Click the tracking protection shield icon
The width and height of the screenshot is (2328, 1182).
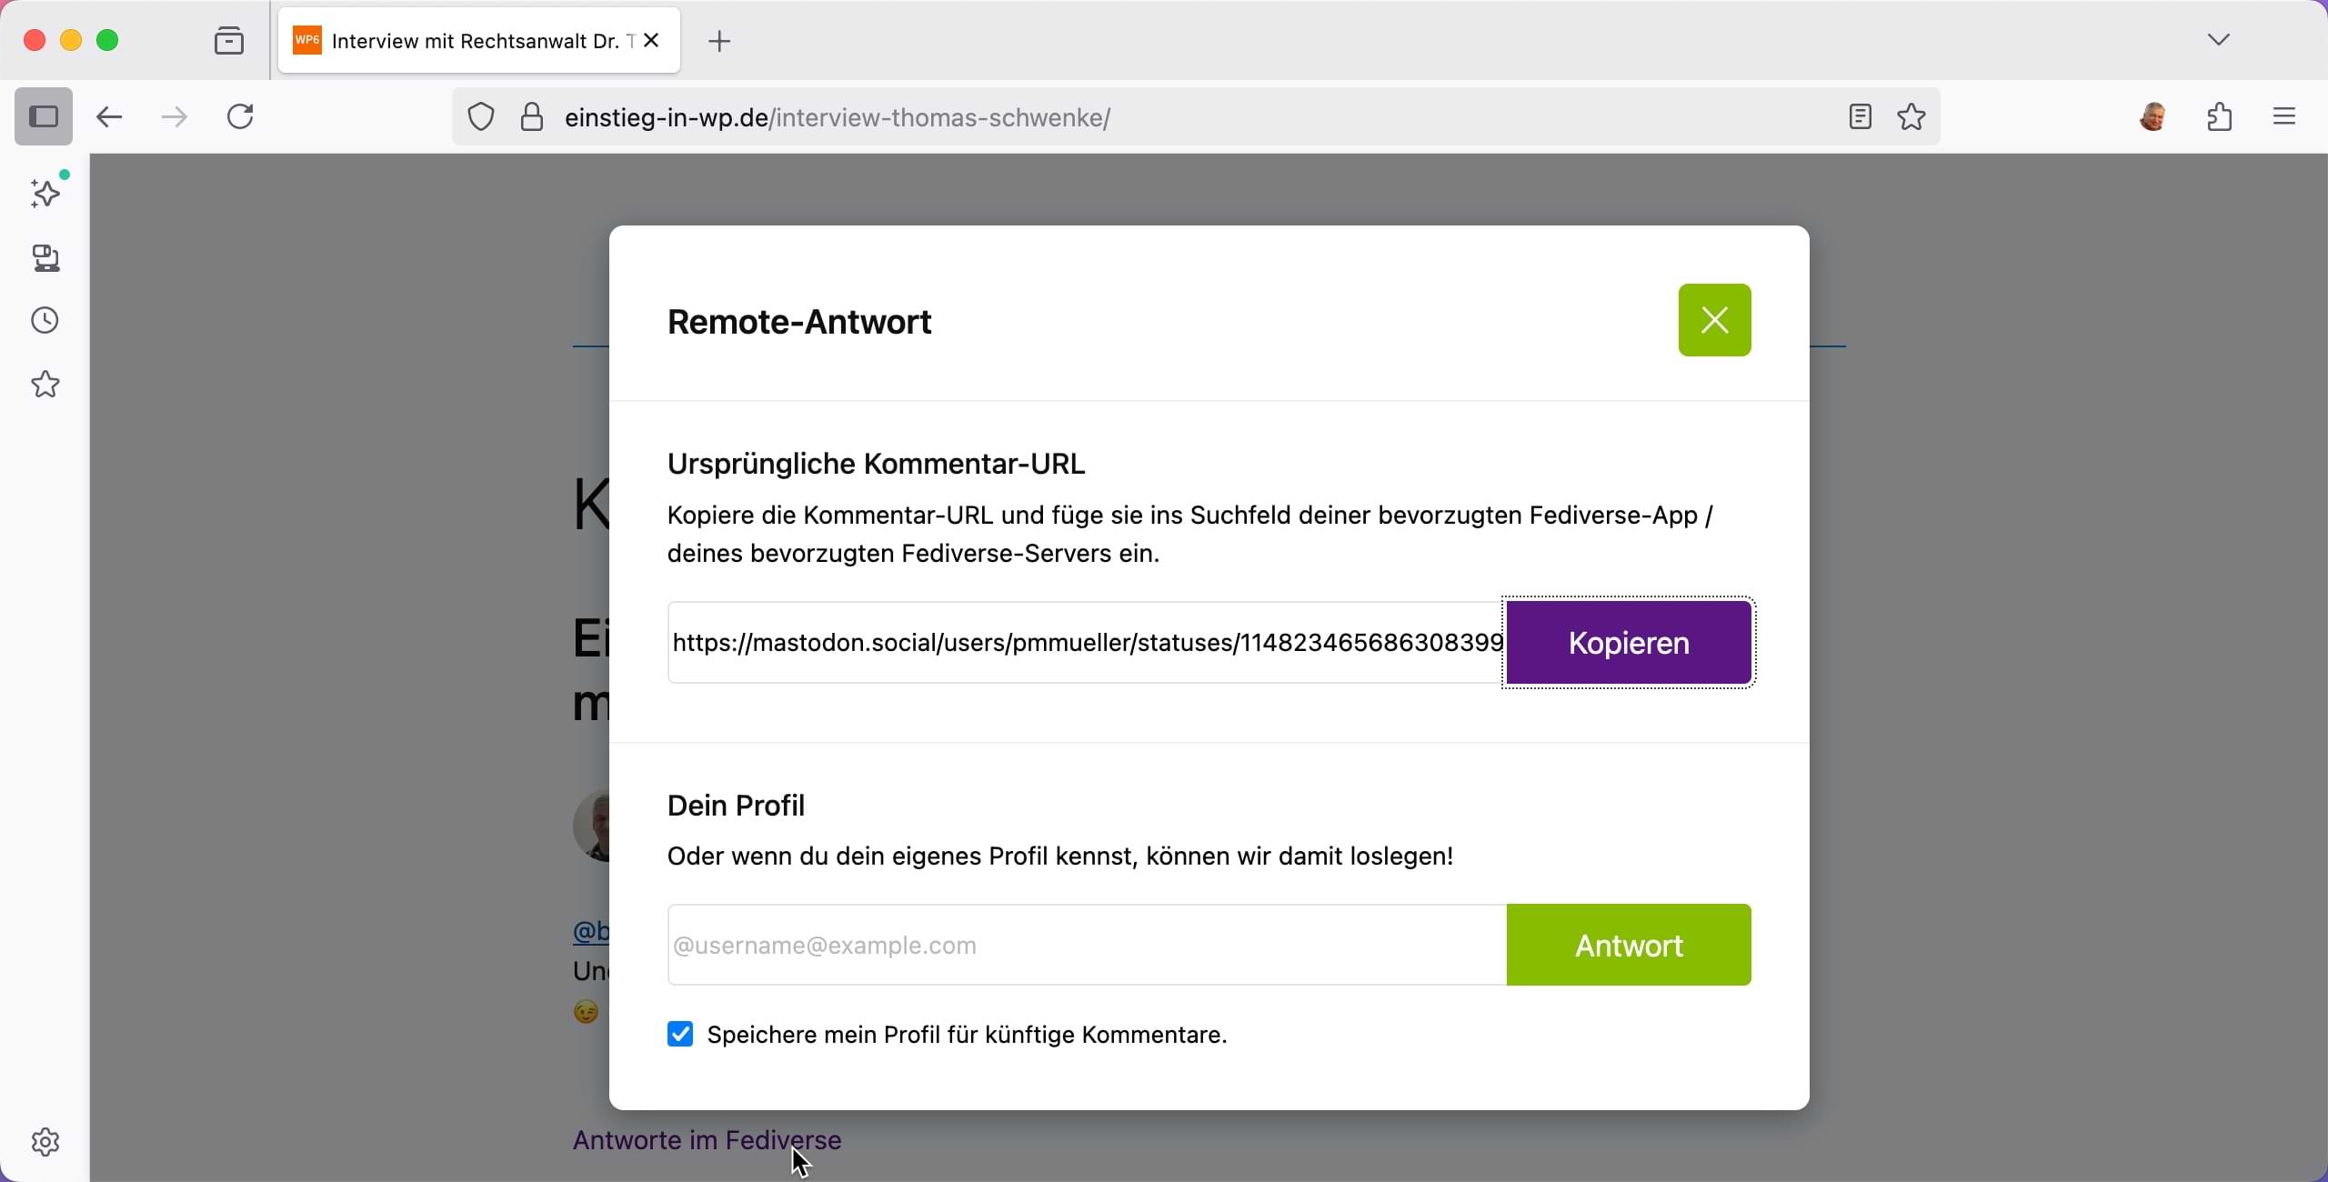coord(481,117)
